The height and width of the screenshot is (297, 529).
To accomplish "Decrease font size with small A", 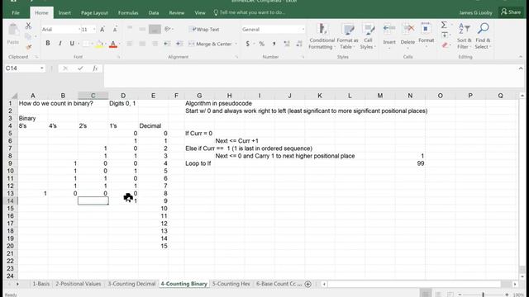I will point(115,30).
